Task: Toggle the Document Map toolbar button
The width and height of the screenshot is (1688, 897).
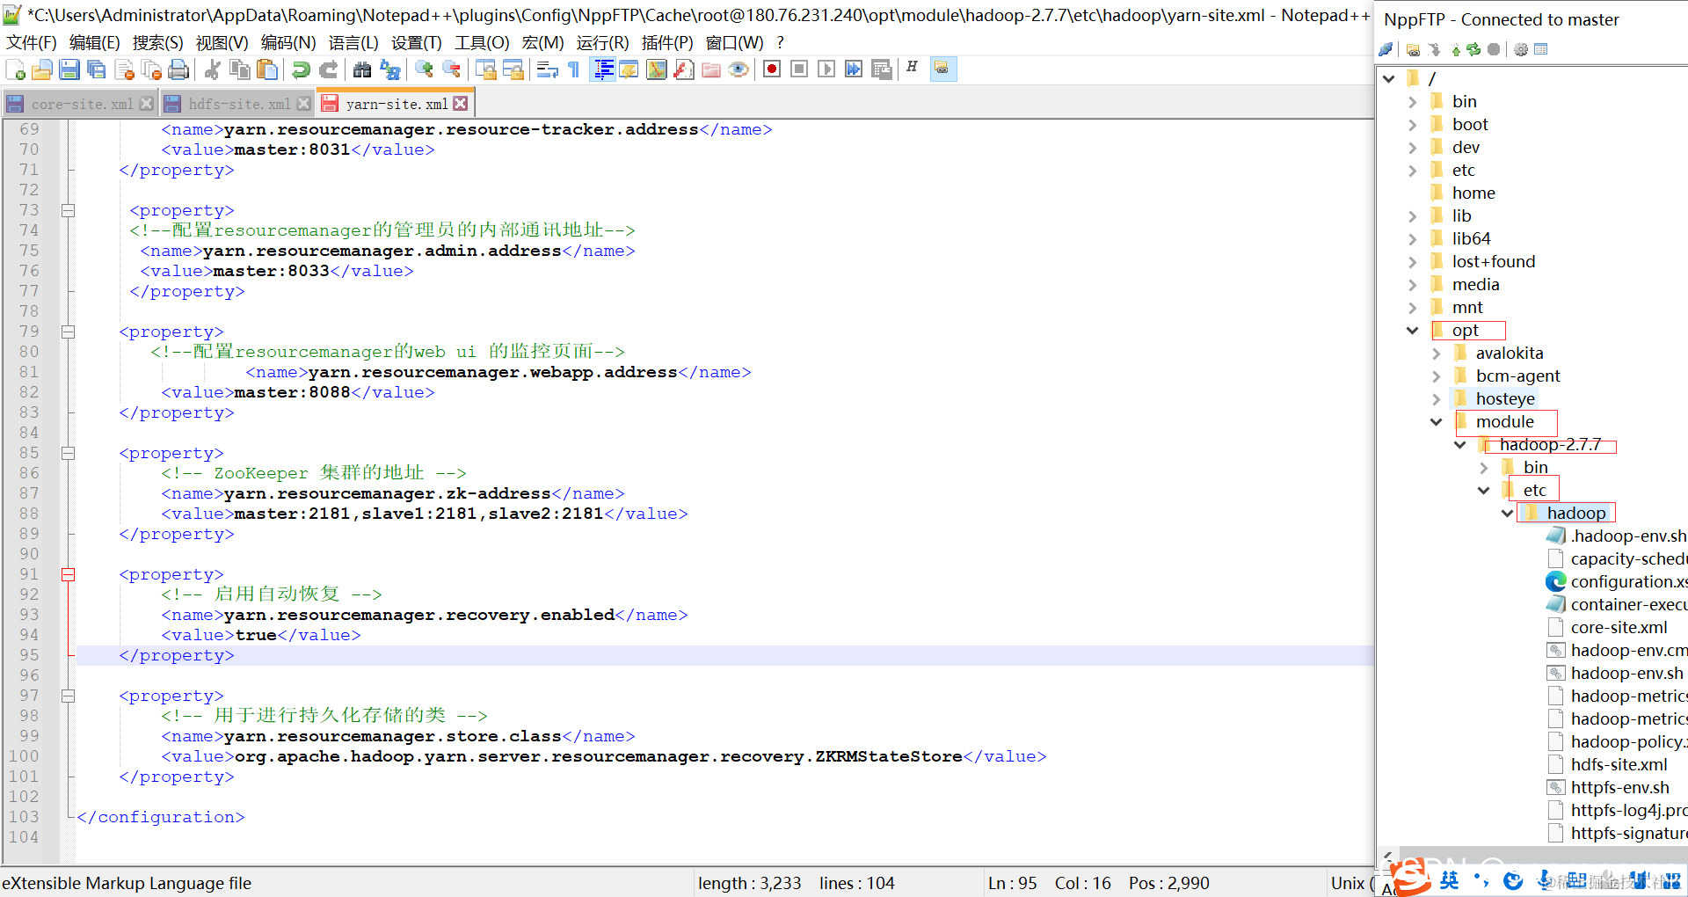Action: tap(656, 69)
